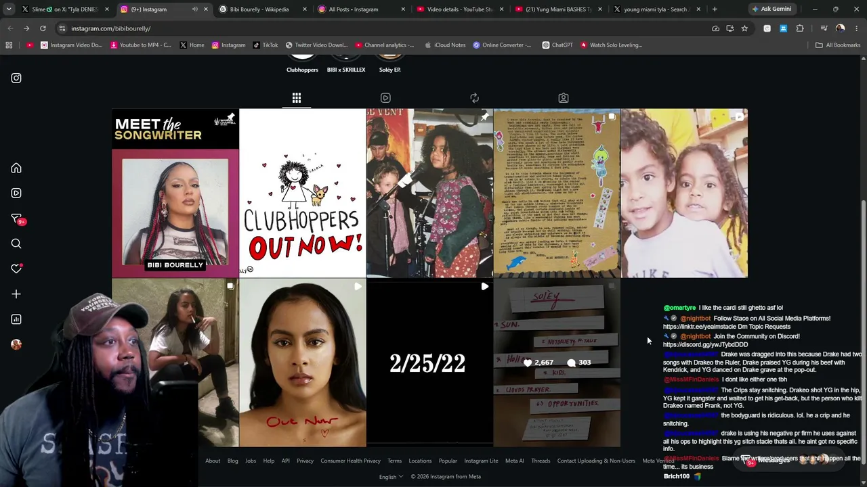This screenshot has height=487, width=867.
Task: Switch to the Tagged photos tab
Action: coord(563,98)
